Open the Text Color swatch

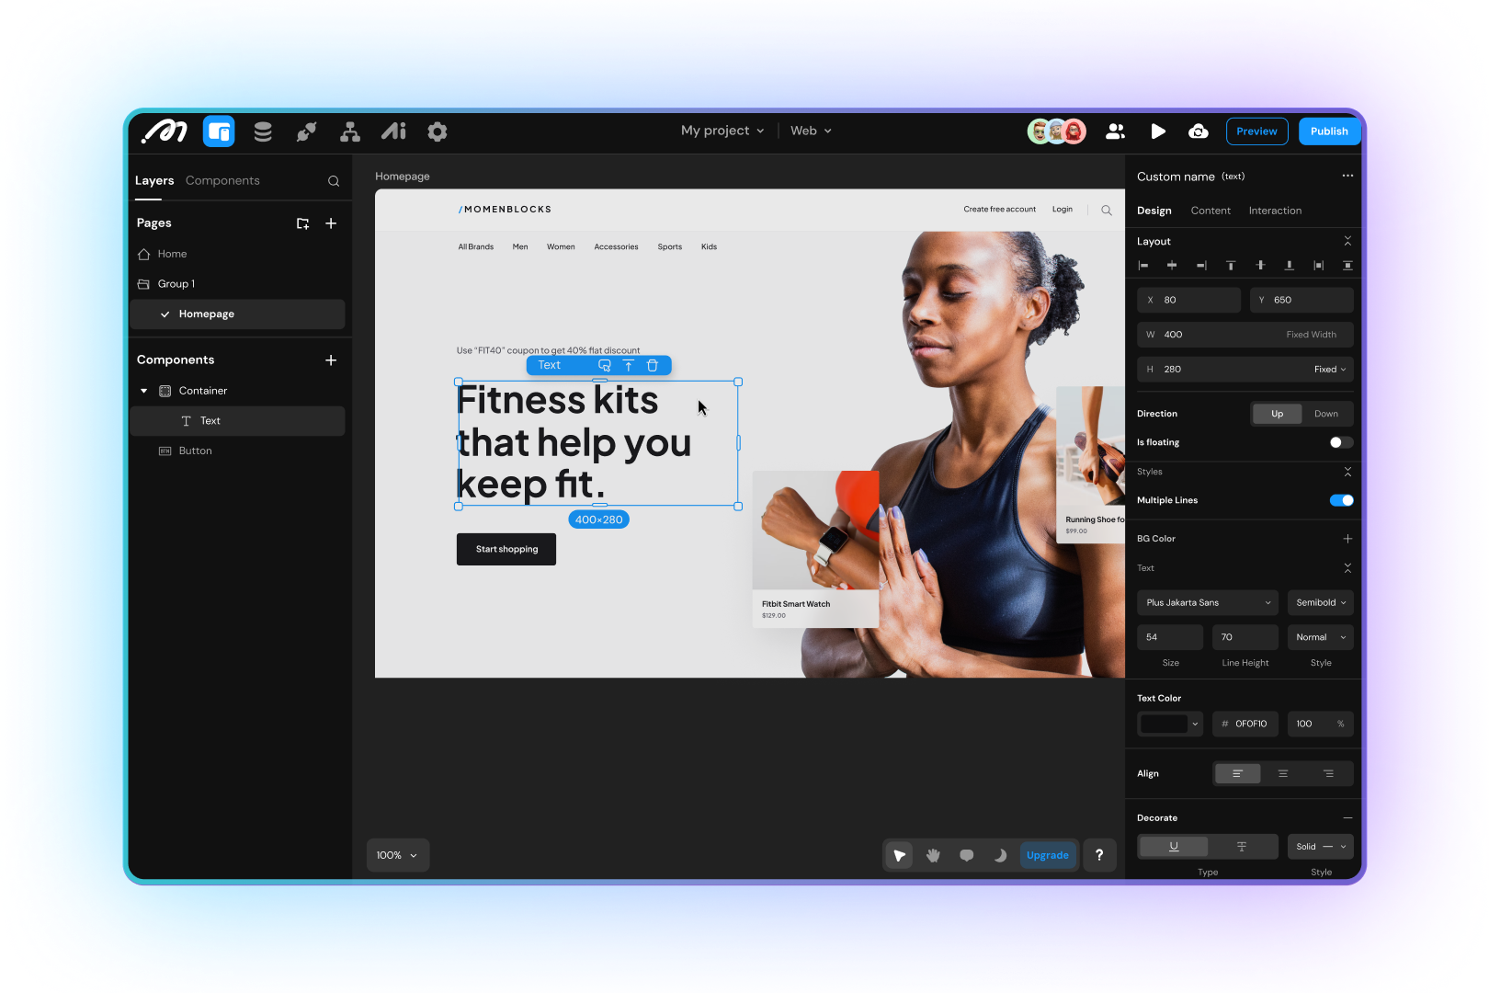coord(1169,724)
